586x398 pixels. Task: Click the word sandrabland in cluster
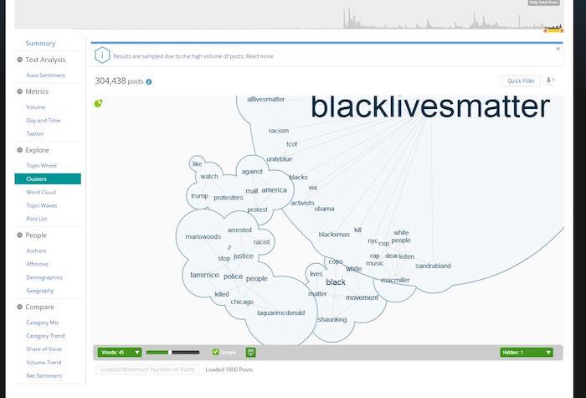(x=433, y=266)
